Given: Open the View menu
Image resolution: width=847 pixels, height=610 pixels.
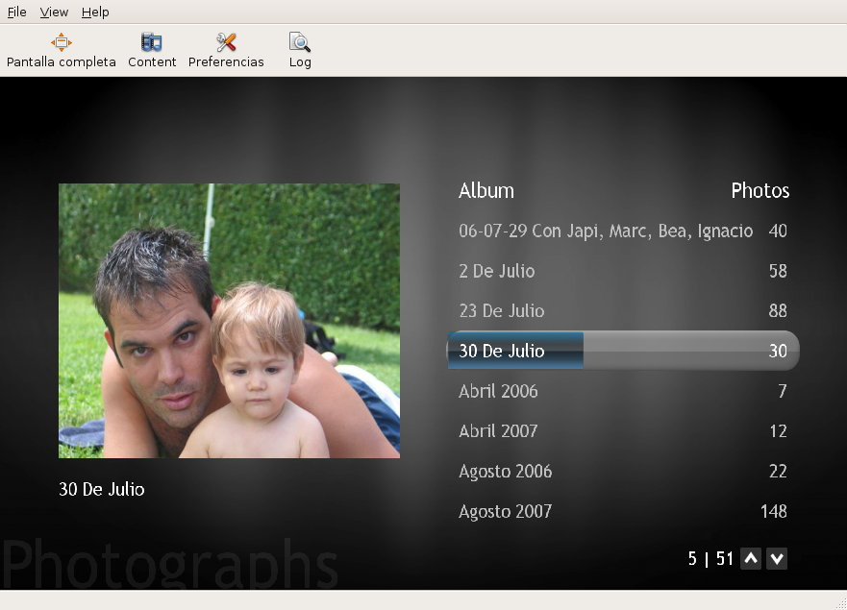Looking at the screenshot, I should 54,12.
